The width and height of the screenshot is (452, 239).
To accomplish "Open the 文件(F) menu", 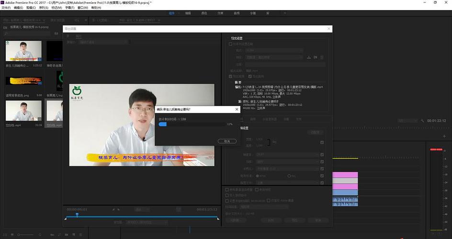I will pos(6,8).
